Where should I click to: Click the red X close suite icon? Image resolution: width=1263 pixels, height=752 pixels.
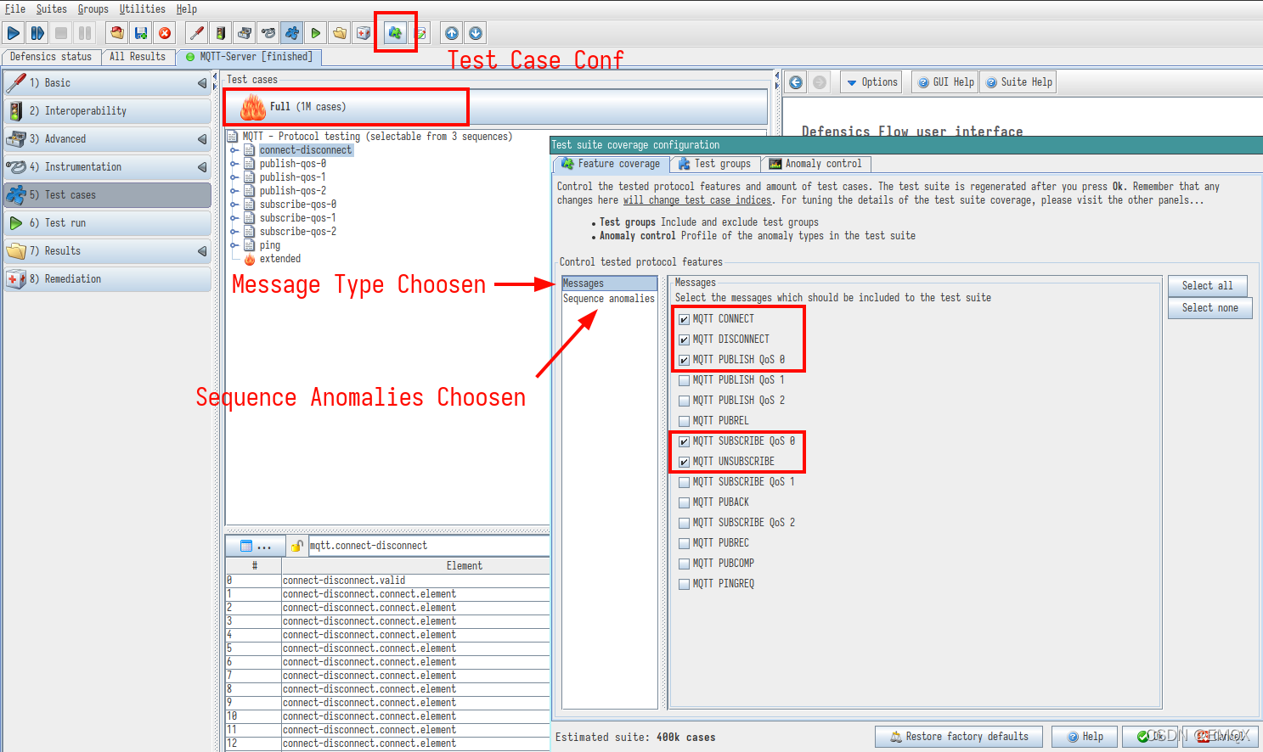(165, 33)
